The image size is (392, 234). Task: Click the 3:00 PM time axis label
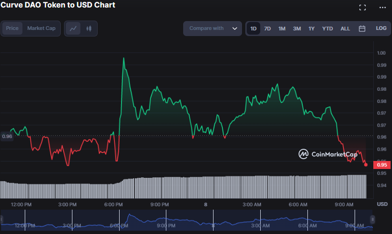pyautogui.click(x=67, y=205)
